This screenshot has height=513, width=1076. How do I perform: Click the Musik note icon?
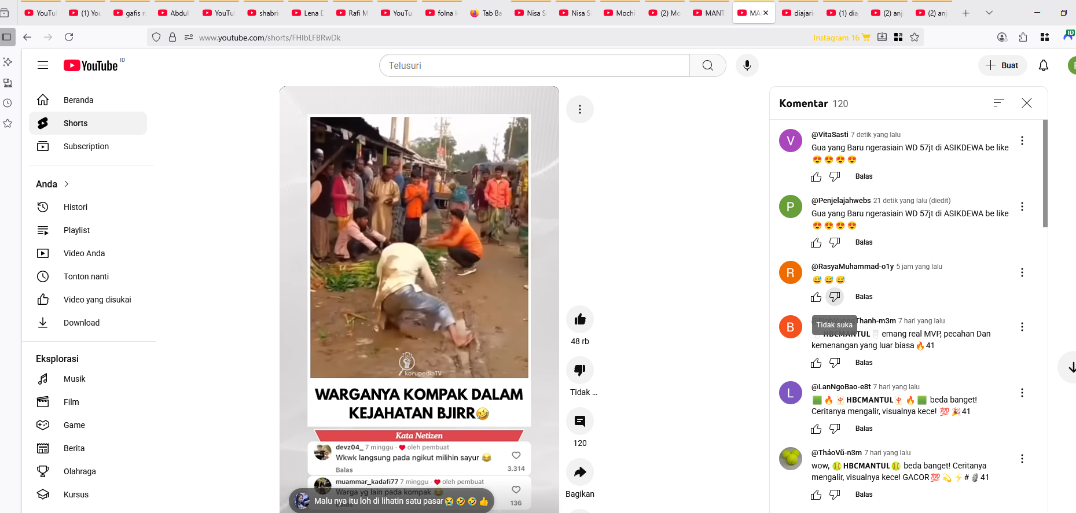tap(43, 379)
